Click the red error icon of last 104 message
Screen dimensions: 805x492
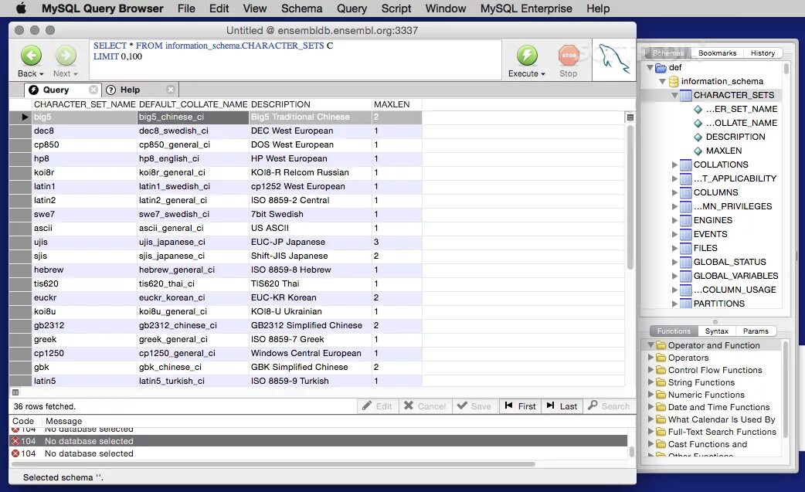[15, 453]
